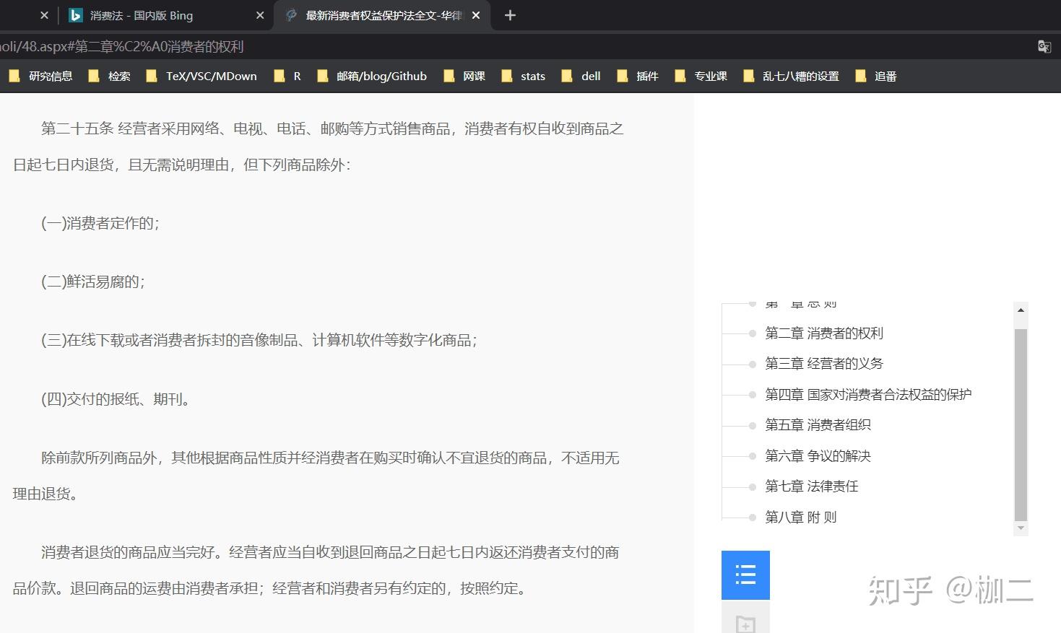This screenshot has width=1061, height=633.
Task: Open the TeX/VSC/MDown bookmark folder
Action: (x=201, y=76)
